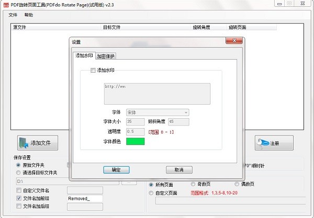Enable the 文件名加后缀 checkbox
Viewport: 314px width, 218px height.
(x=19, y=206)
